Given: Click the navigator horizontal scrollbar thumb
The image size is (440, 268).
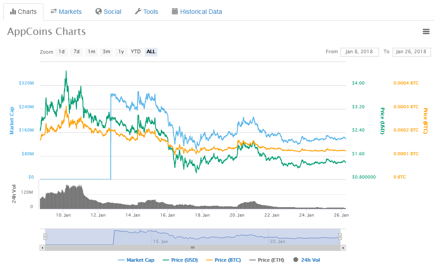Looking at the screenshot, I should 193,248.
